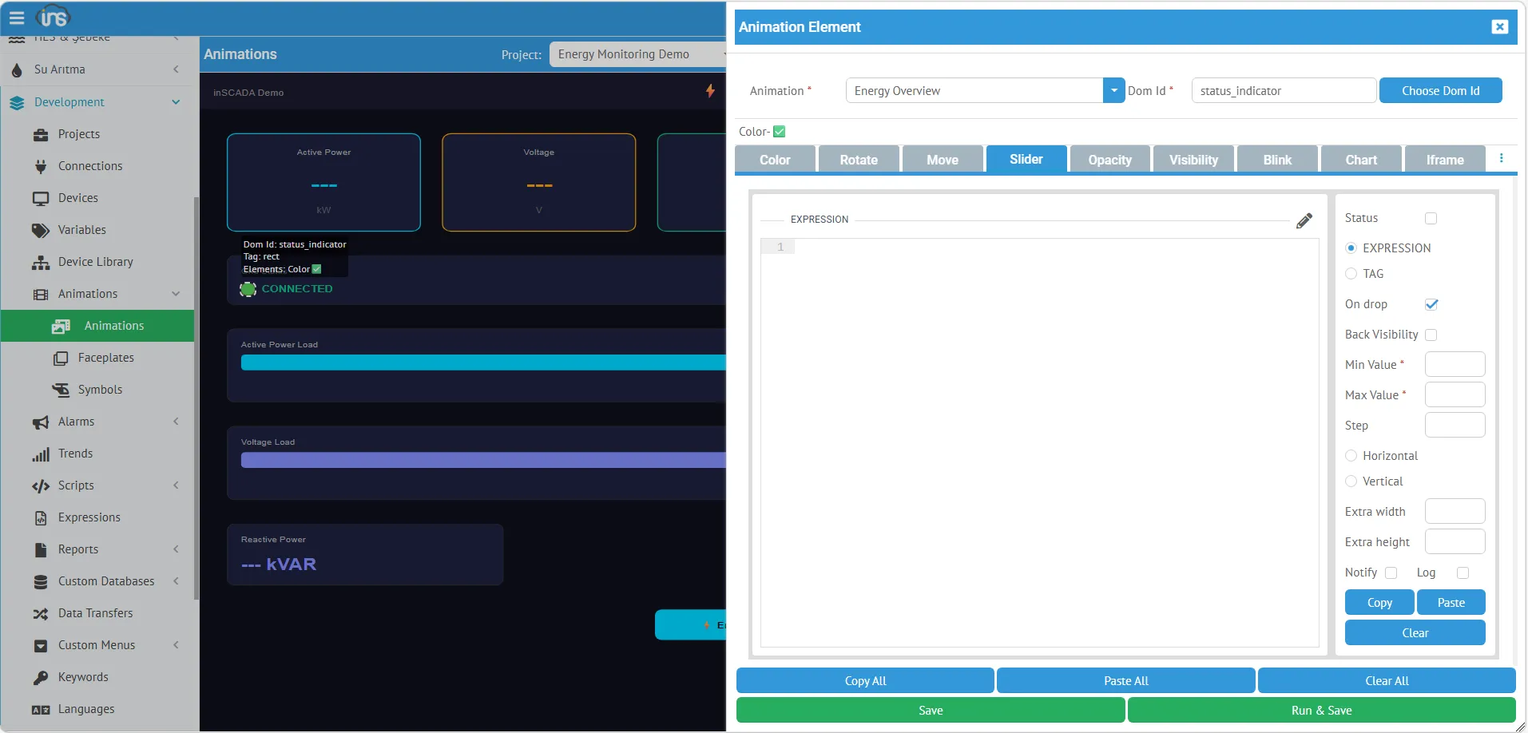Enable the Status checkbox
The height and width of the screenshot is (733, 1528).
coord(1431,218)
